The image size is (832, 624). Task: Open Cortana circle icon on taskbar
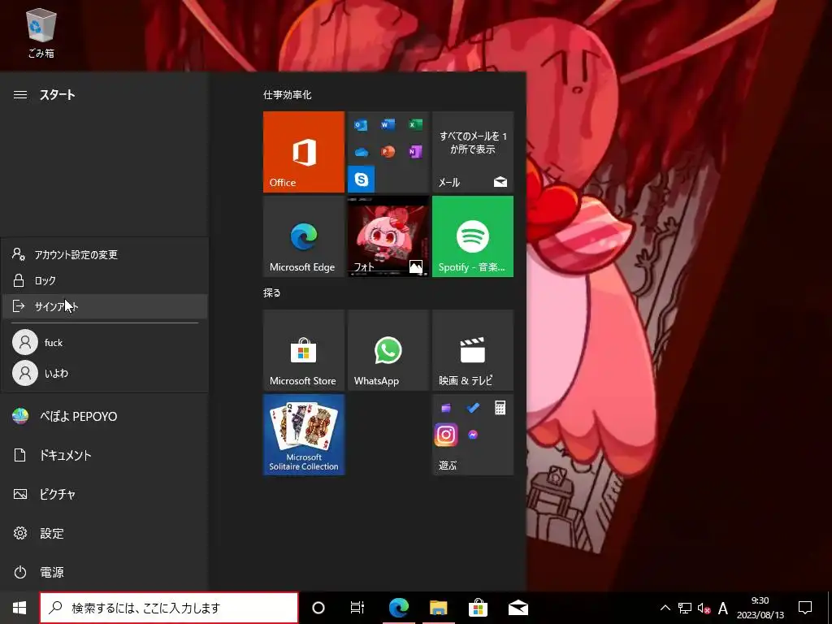coord(318,608)
